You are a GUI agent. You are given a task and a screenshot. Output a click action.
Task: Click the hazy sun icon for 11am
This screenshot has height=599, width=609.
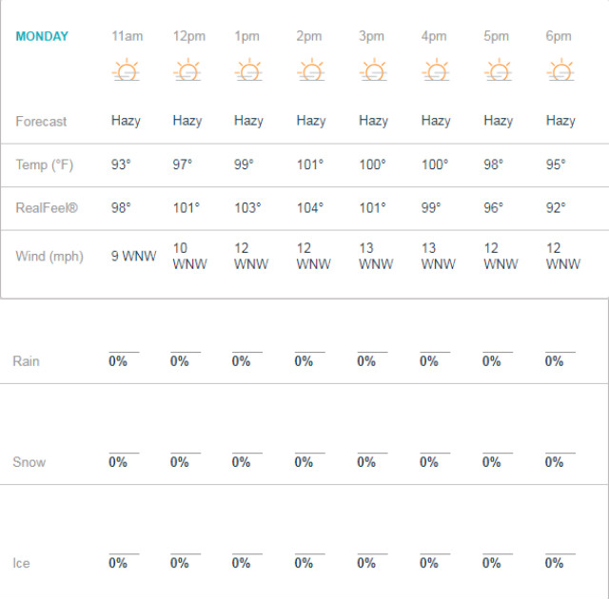click(126, 69)
